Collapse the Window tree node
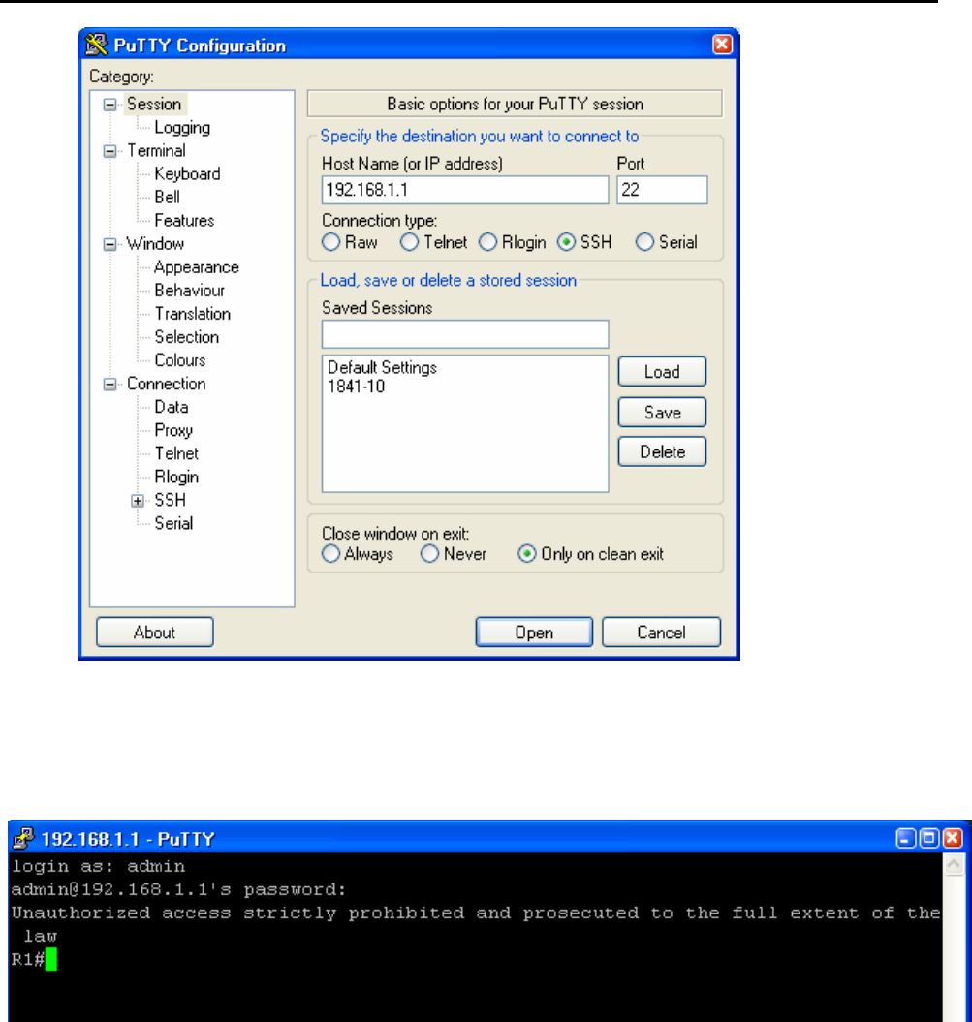The image size is (972, 1022). [x=110, y=244]
